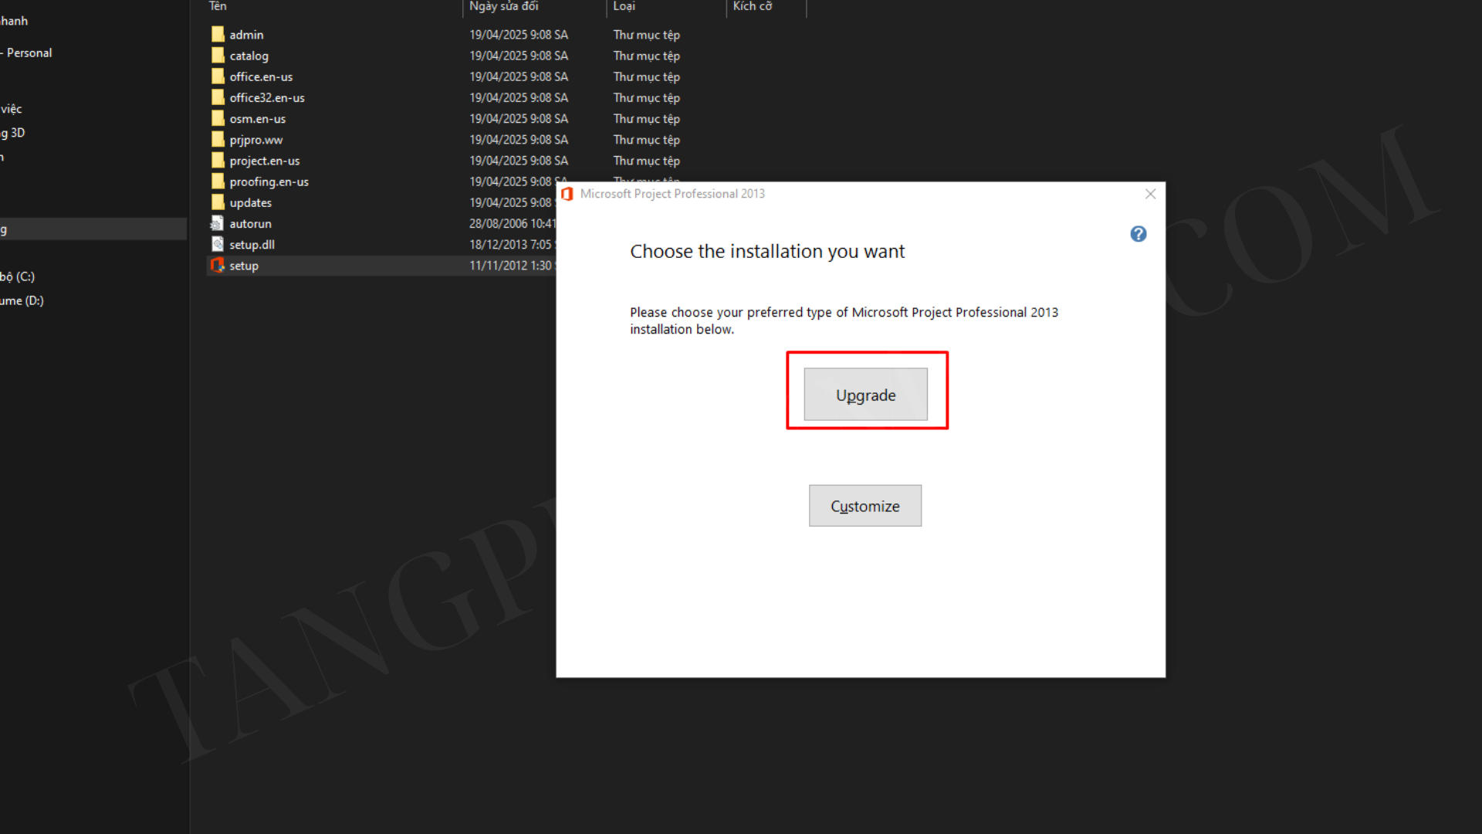Close the Microsoft Project Professional 2013 dialog
Image resolution: width=1482 pixels, height=834 pixels.
(1150, 194)
